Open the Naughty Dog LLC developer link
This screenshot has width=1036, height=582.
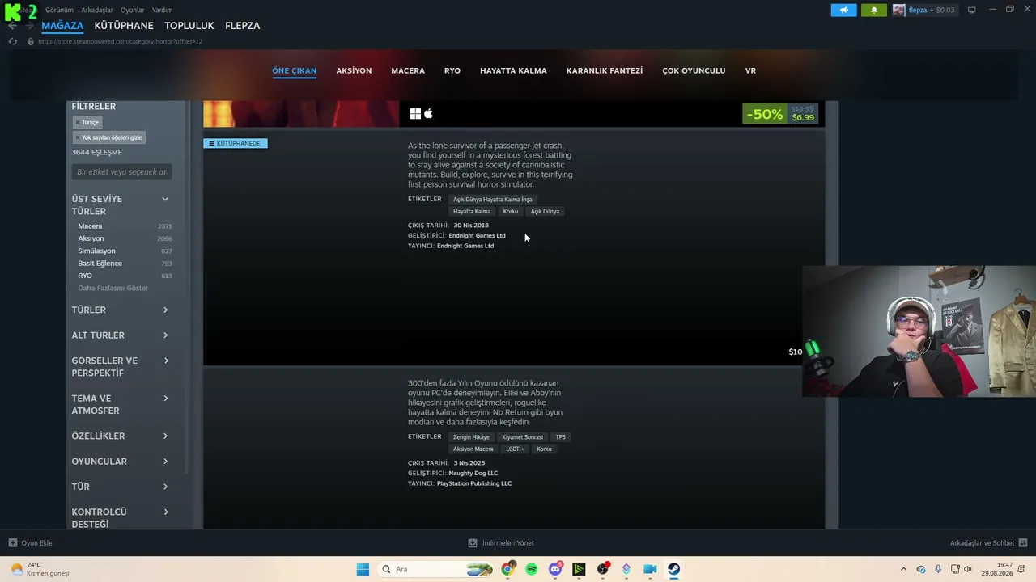click(473, 473)
